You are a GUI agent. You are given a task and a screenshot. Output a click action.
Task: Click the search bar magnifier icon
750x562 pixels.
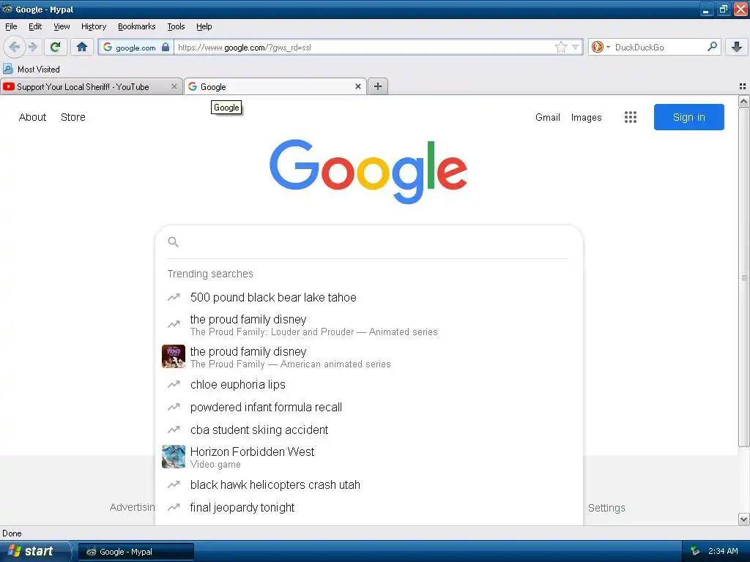click(x=712, y=47)
